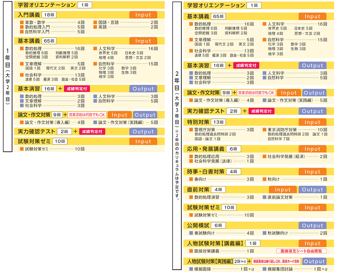
Task: Click the purple bullet beside 秋試験向け
Action: (x=264, y=233)
